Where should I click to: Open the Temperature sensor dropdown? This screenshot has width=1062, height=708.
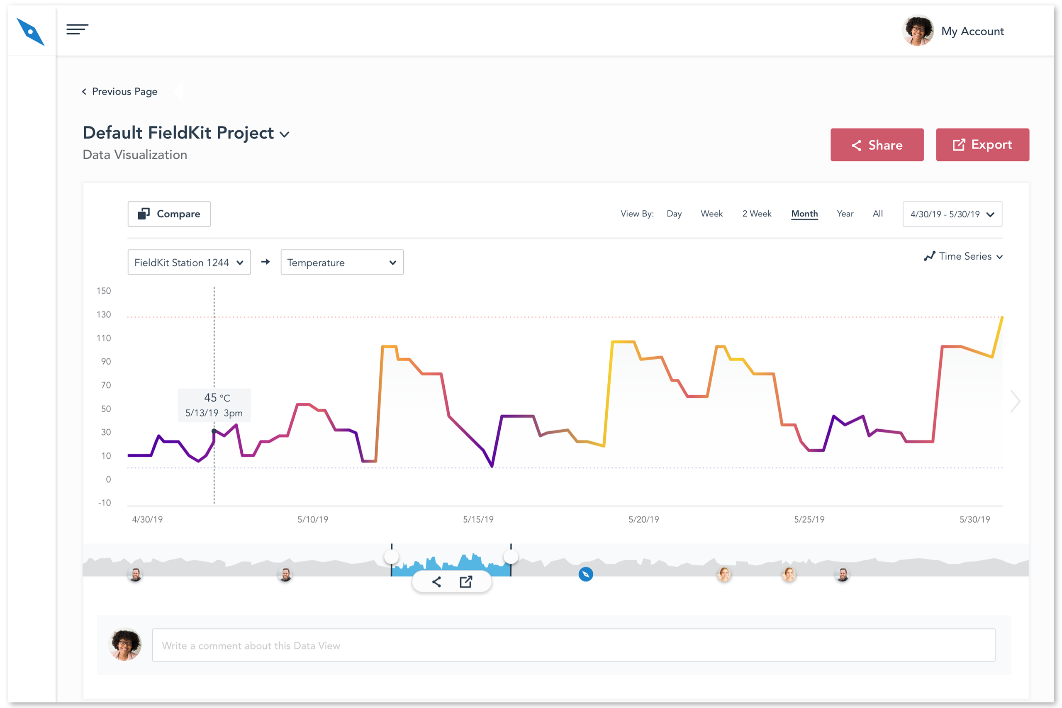(x=342, y=263)
